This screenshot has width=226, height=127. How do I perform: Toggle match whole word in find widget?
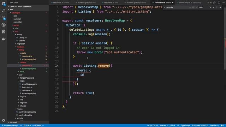193,7
